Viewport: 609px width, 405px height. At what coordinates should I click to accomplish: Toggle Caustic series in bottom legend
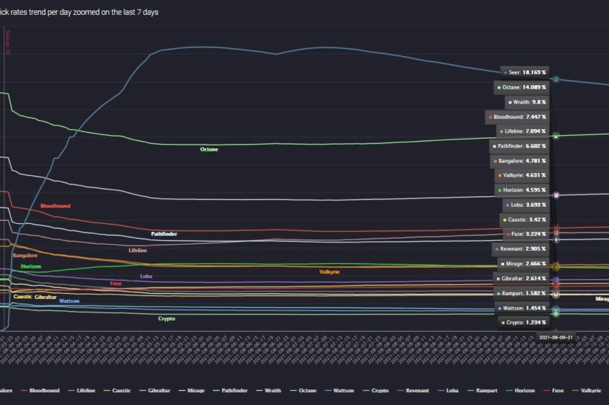pos(117,391)
